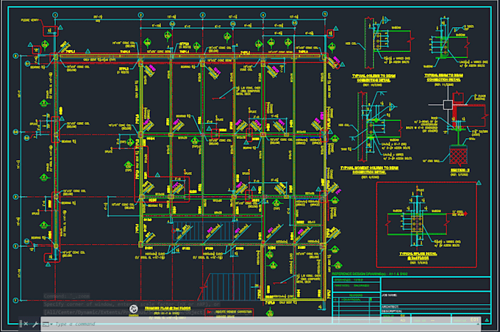The height and width of the screenshot is (332, 500).
Task: Select 'TYPICAL BEAM TO BEAM CONNECTION DETAIL' title
Action: 443,77
